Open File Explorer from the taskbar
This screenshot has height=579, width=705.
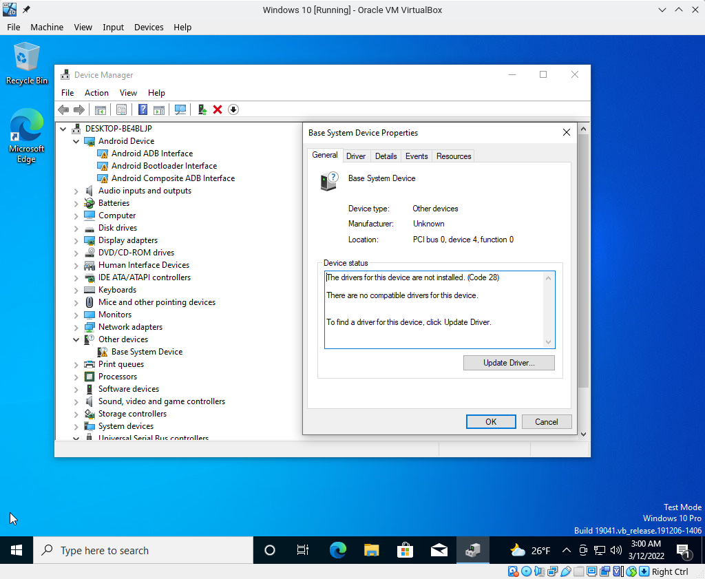point(371,550)
